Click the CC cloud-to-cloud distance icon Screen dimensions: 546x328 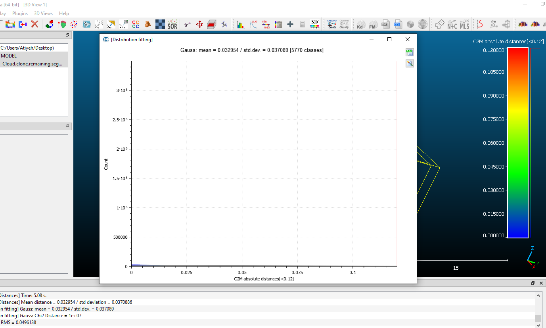[x=136, y=25]
